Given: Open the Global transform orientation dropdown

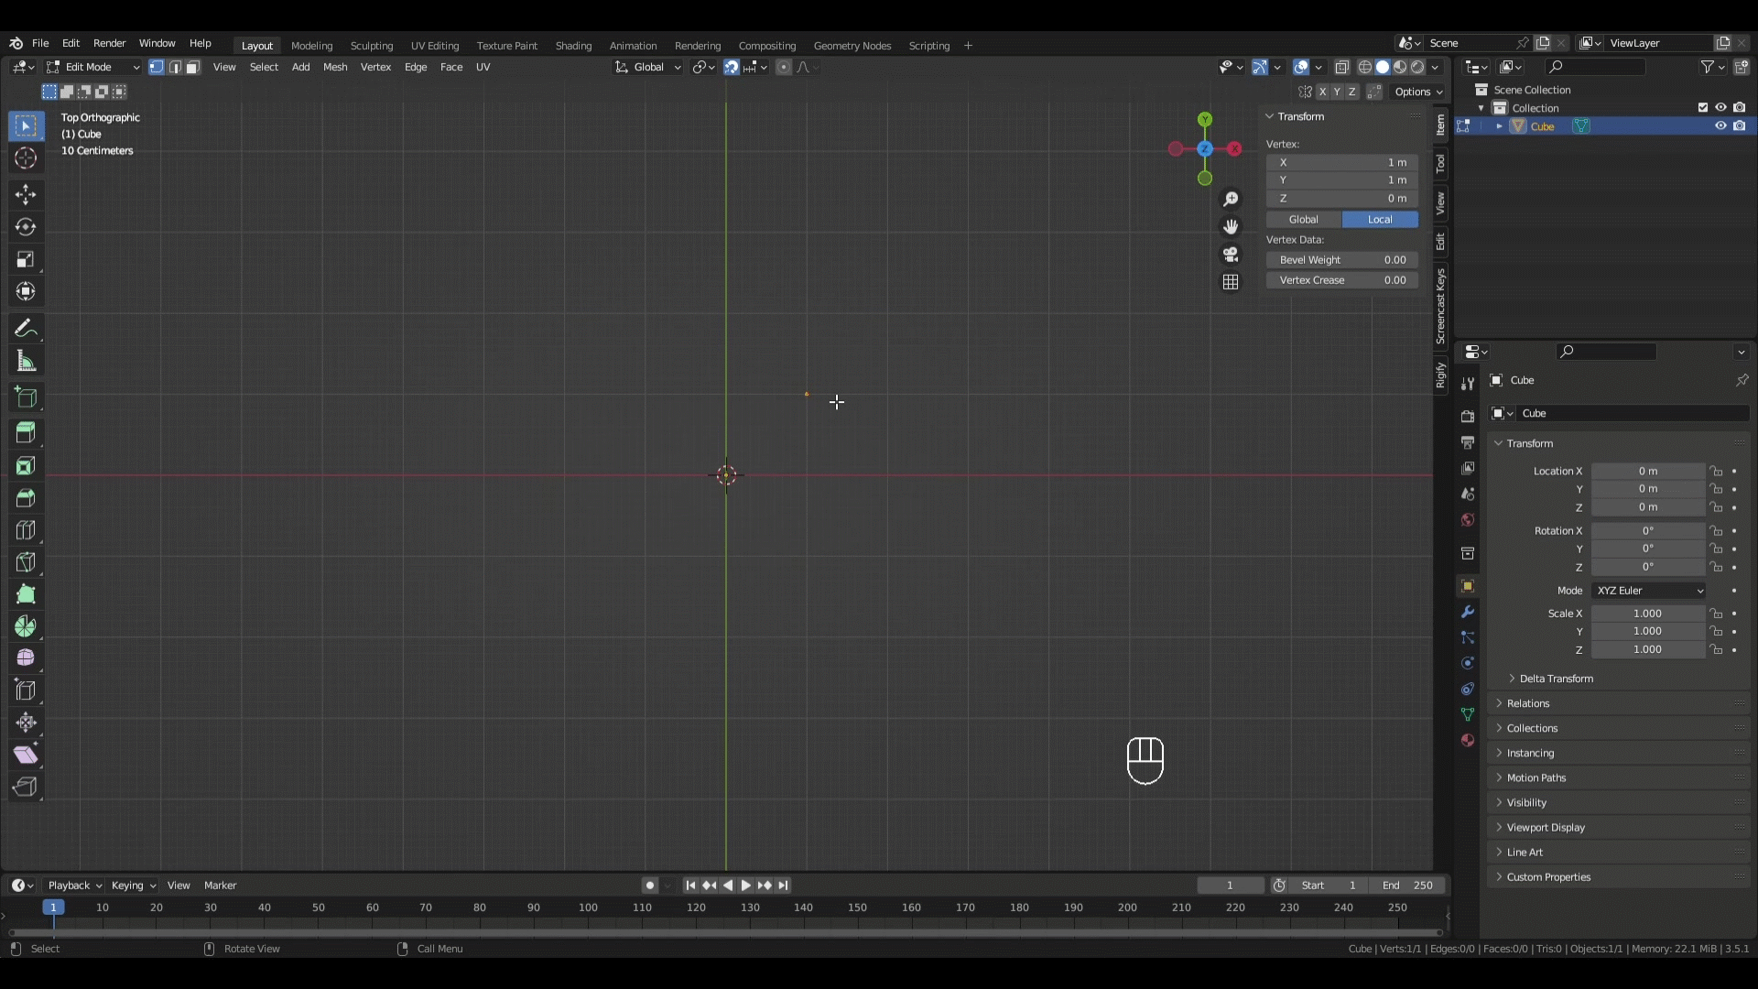Looking at the screenshot, I should (x=648, y=67).
